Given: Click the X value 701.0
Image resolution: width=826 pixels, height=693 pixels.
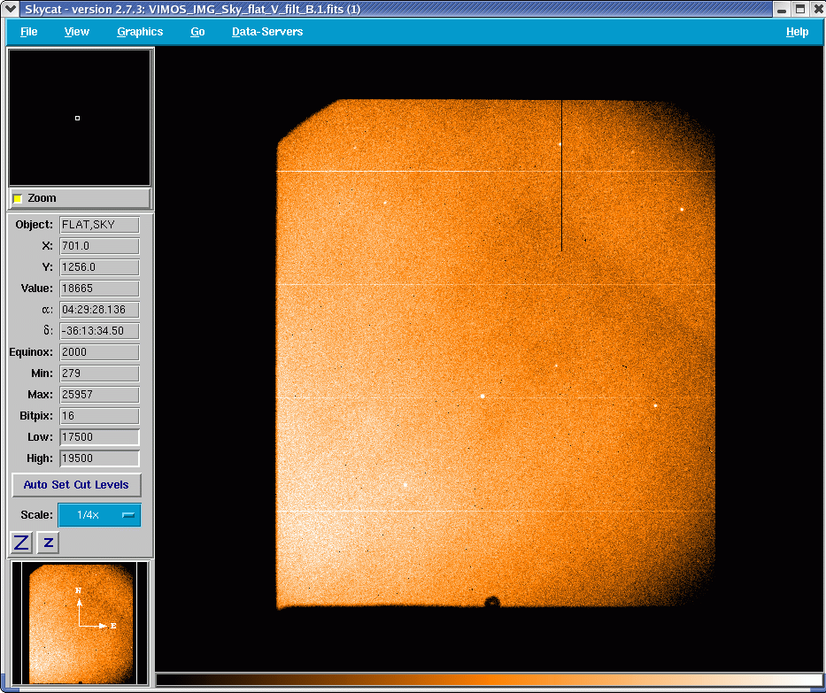Looking at the screenshot, I should click(x=99, y=246).
